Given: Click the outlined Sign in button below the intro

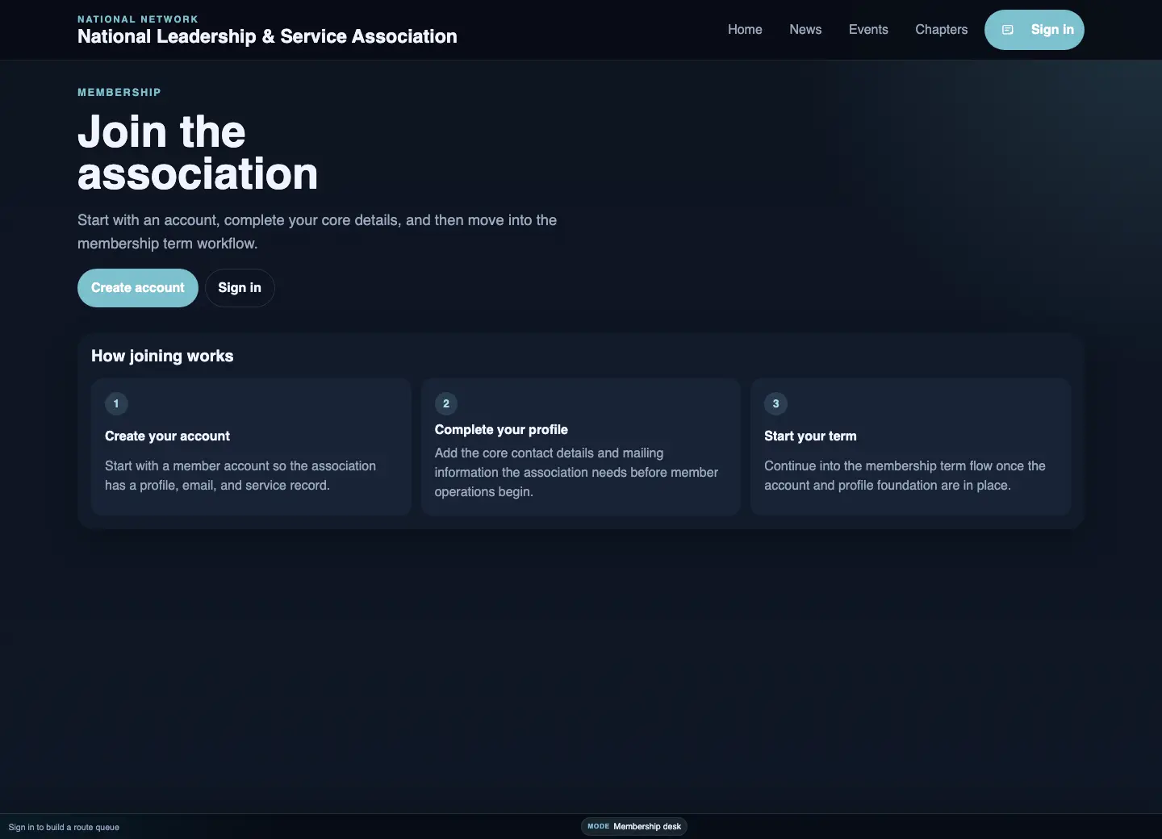Looking at the screenshot, I should coord(240,288).
